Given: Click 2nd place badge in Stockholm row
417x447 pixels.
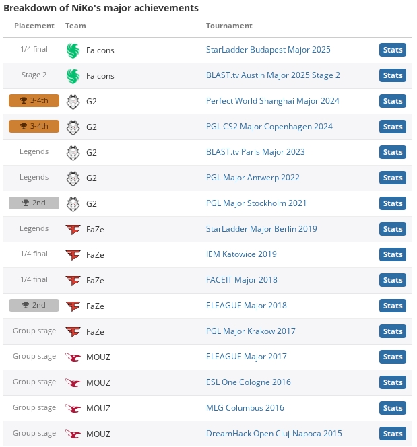Looking at the screenshot, I should (x=34, y=203).
